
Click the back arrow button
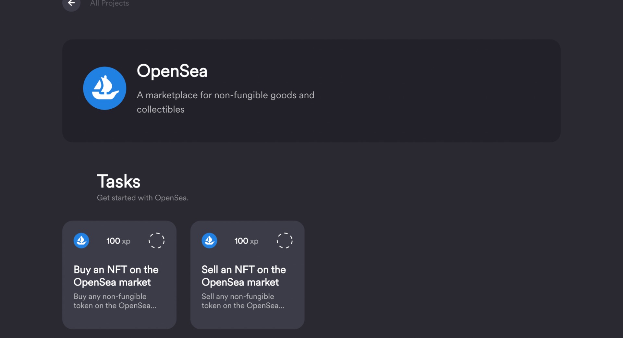tap(71, 3)
